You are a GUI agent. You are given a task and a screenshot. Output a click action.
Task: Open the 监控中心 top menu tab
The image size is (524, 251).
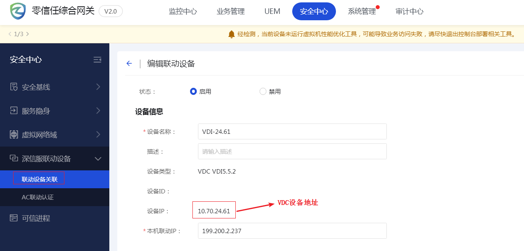point(183,12)
